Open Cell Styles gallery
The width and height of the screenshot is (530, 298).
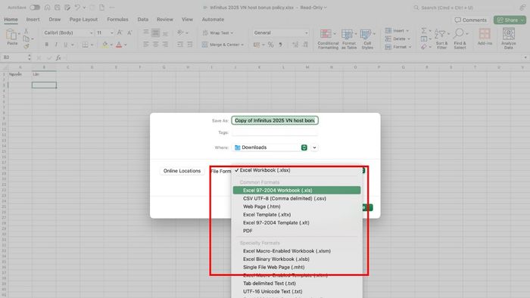pos(367,39)
